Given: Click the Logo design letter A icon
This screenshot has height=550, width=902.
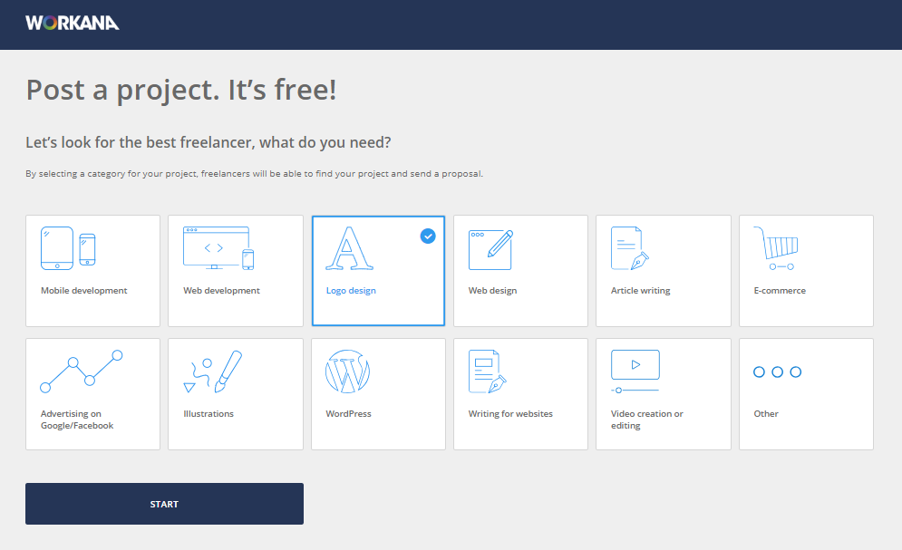Looking at the screenshot, I should 349,248.
